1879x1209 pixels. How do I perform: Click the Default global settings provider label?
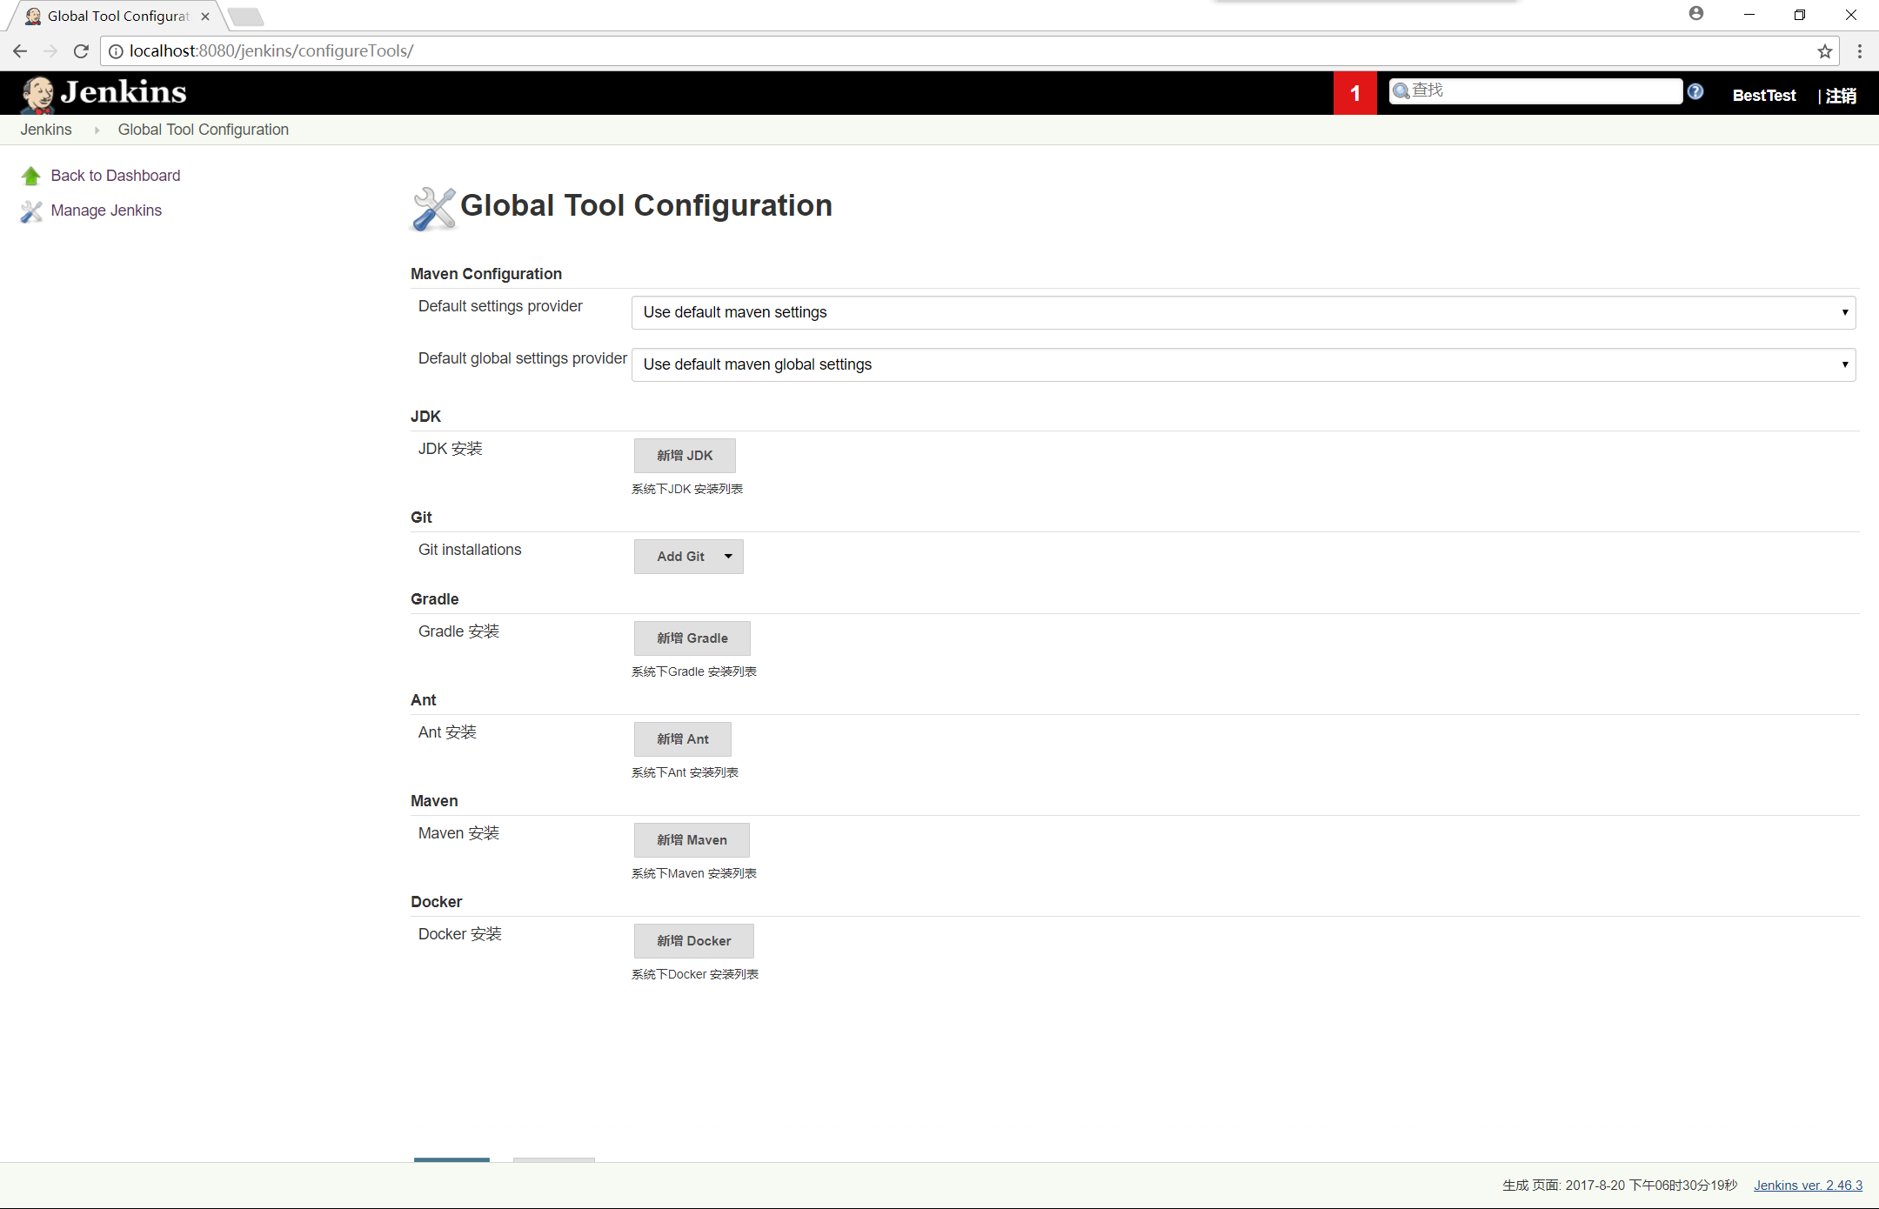523,358
